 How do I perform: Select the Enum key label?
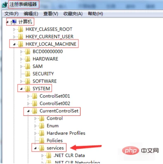52,126
